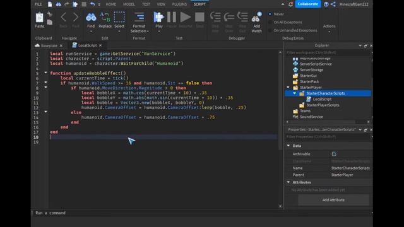The image size is (404, 227).
Task: Click the Copy icon in Clipboard group
Action: (50, 23)
